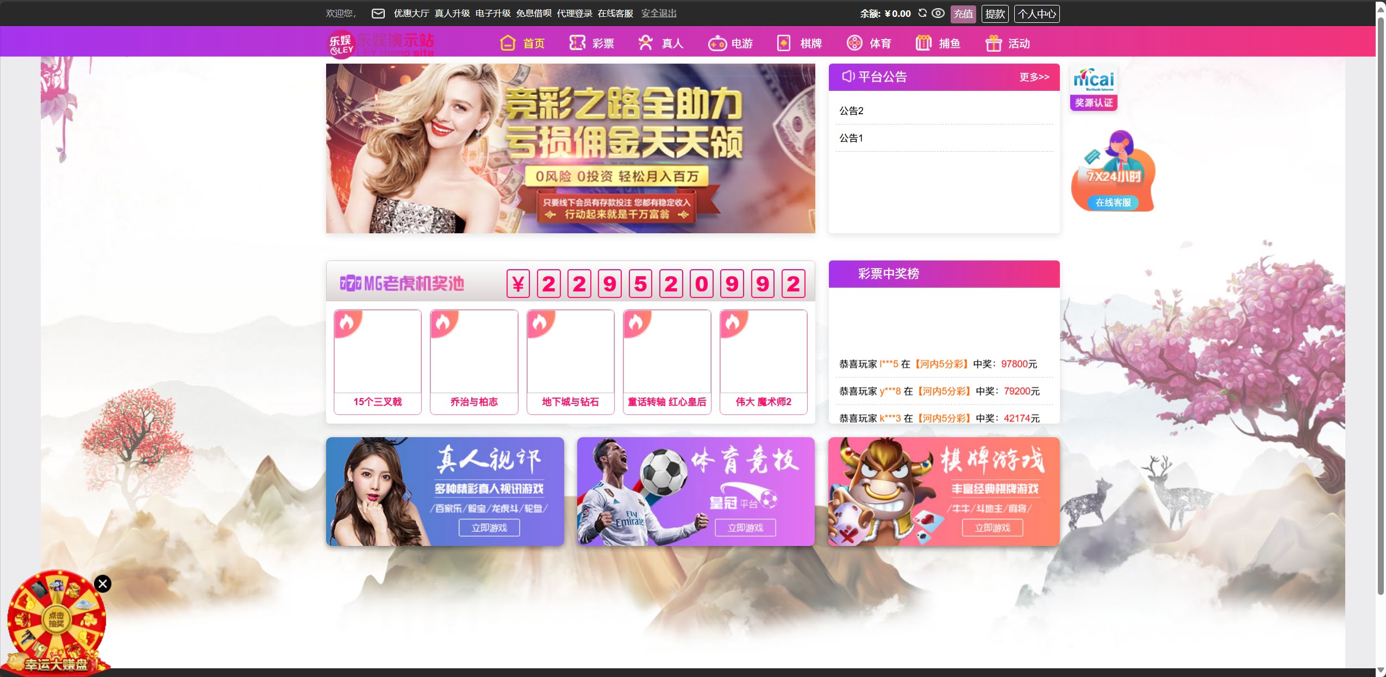Expand announcements with 更多>>
The image size is (1386, 677).
(1034, 77)
